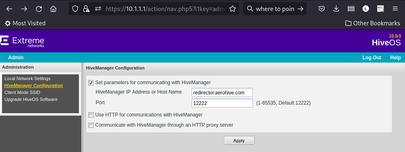Open the account avatar labeled L
This screenshot has height=152, width=405.
coord(365,9)
